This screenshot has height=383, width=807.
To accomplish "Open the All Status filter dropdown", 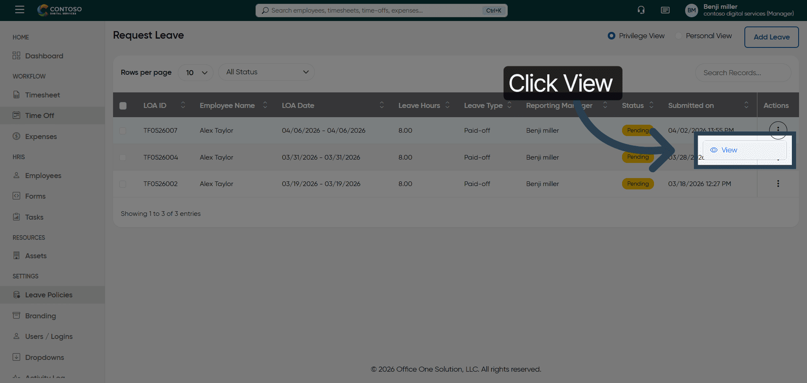I will click(266, 72).
